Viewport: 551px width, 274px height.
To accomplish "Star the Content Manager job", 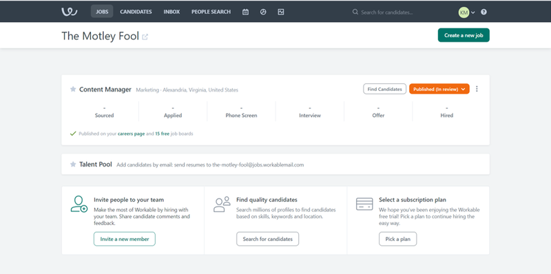I will tap(73, 89).
